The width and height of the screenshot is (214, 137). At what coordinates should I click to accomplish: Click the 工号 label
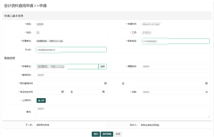coord(134,32)
